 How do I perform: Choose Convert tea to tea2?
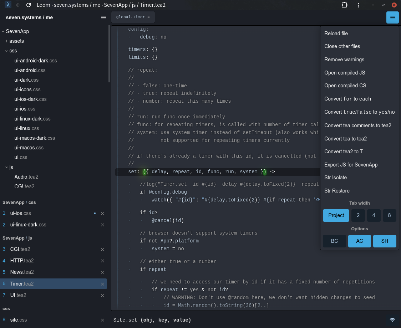coord(359,139)
